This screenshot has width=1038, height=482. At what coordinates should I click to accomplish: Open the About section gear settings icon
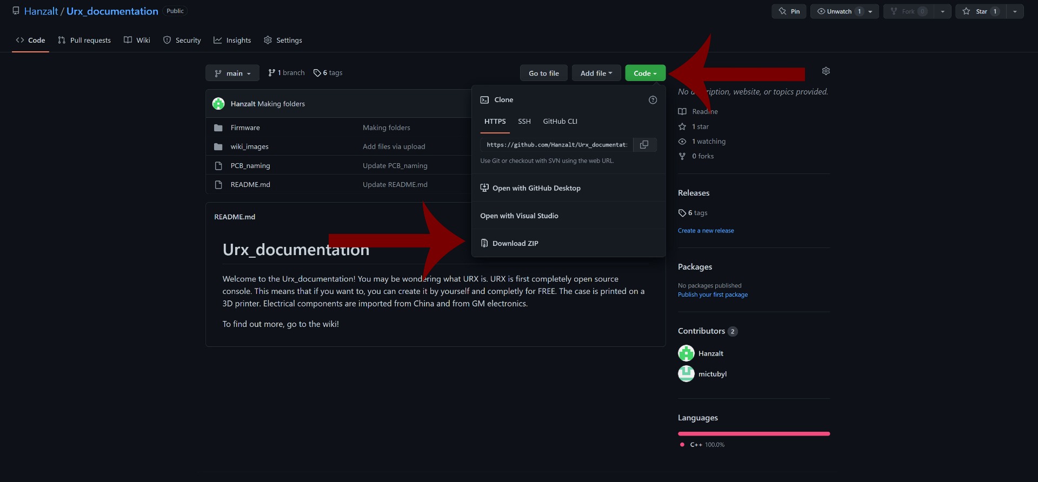pyautogui.click(x=826, y=71)
